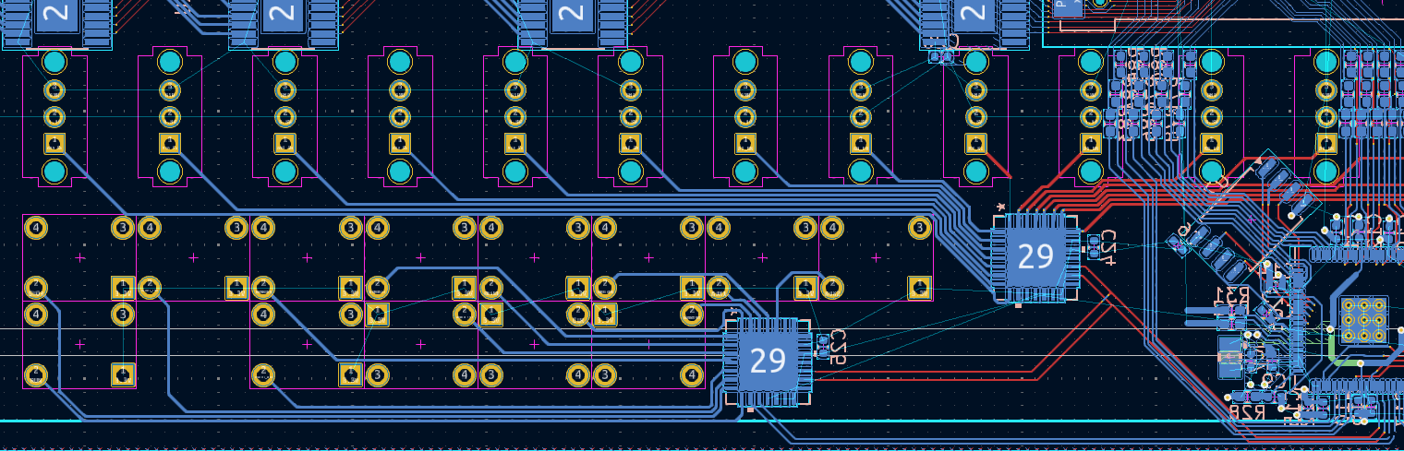Viewport: 1404px width, 451px height.
Task: Click the bottom-left round pad numbered 2
Action: pos(36,375)
